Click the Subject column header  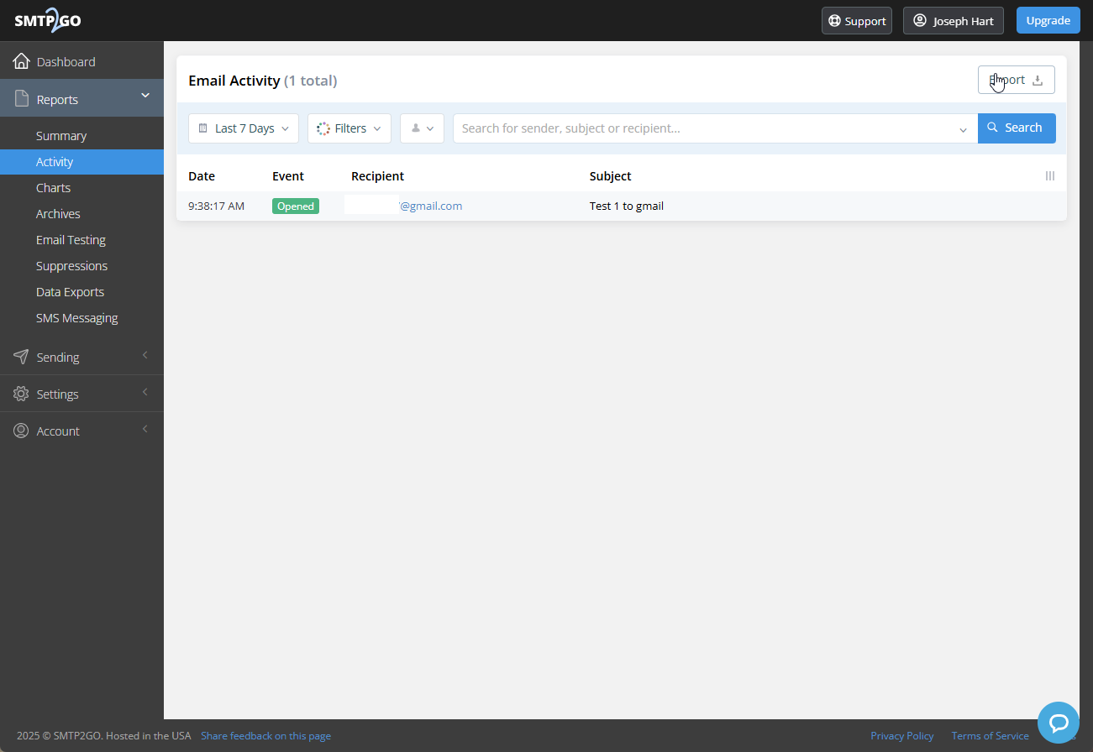click(610, 176)
